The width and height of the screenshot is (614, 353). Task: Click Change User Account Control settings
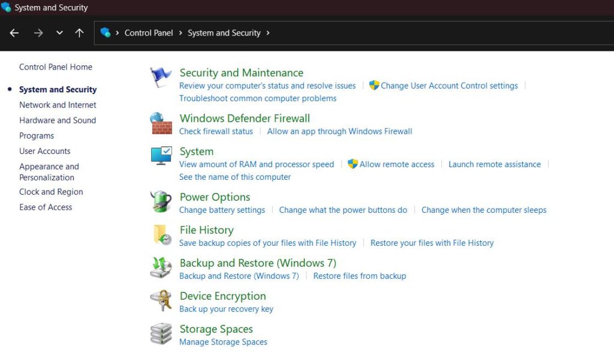point(449,86)
